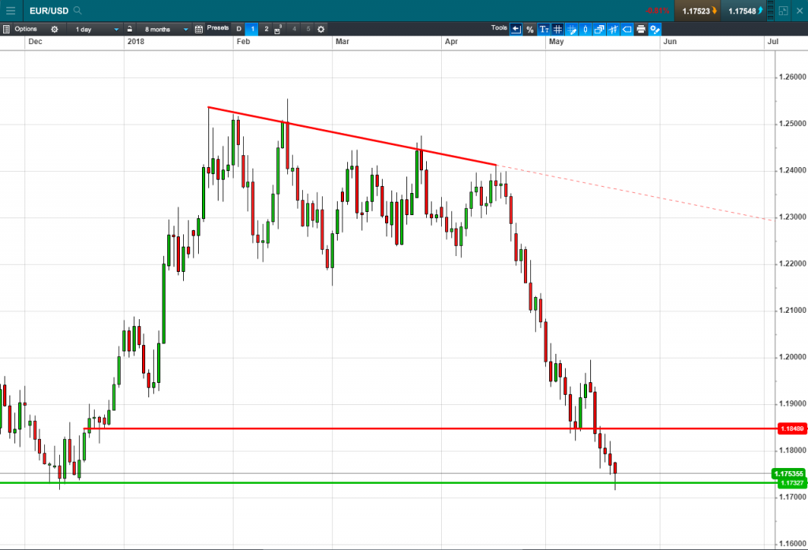Open the Options label
This screenshot has height=550, width=808.
coord(26,29)
